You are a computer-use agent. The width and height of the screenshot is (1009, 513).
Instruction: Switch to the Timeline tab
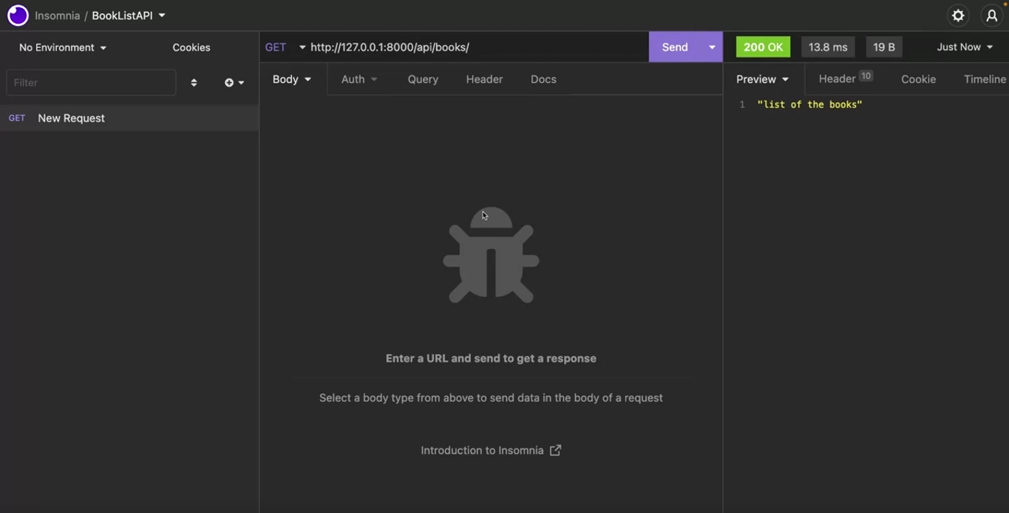985,79
